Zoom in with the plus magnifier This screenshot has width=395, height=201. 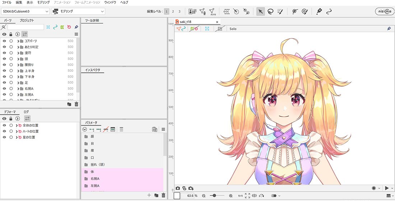click(x=231, y=196)
